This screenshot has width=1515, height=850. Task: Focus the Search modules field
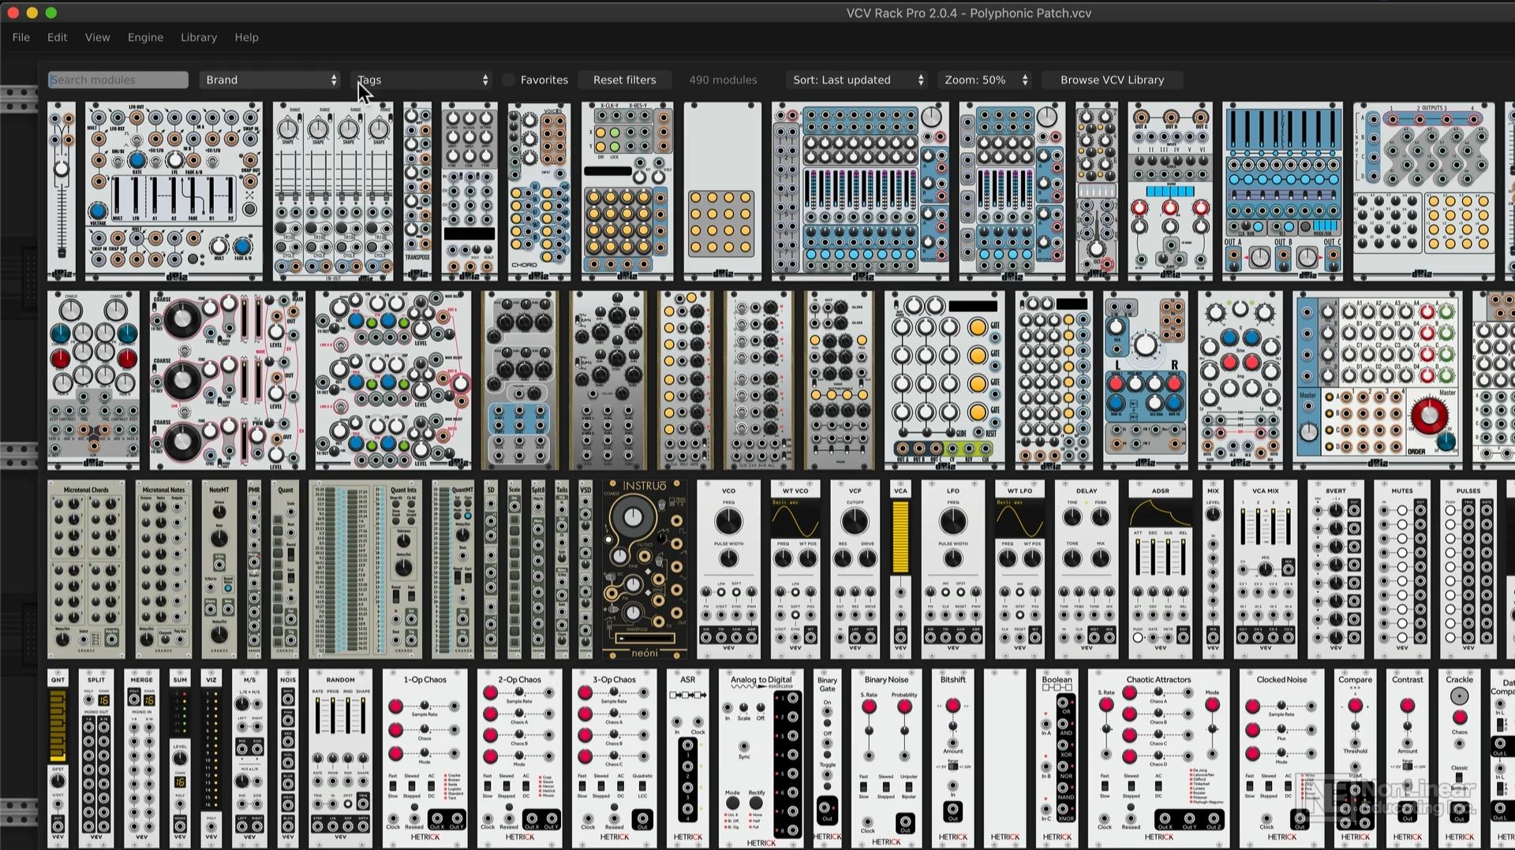pos(118,80)
